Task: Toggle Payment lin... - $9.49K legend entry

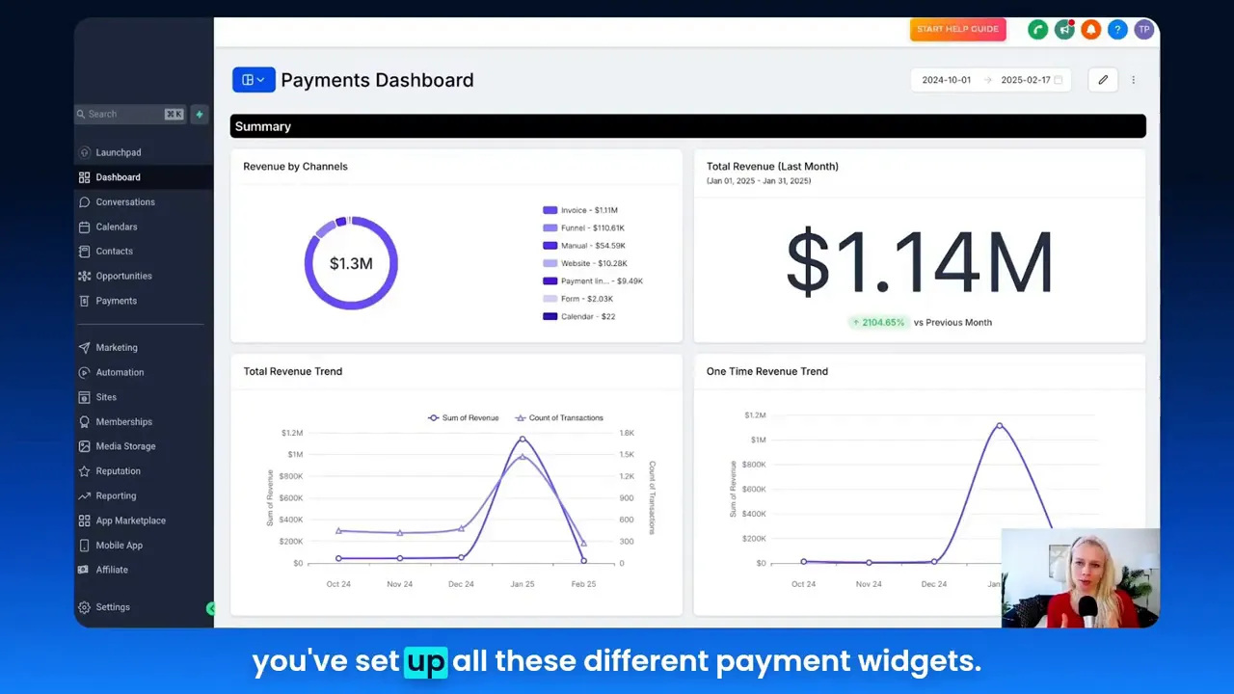Action: 593,281
